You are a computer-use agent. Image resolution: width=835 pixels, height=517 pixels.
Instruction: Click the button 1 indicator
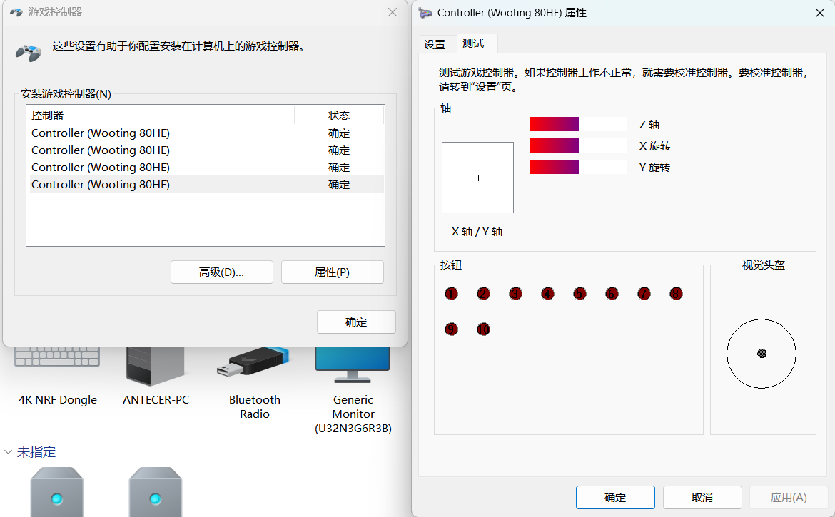[451, 293]
